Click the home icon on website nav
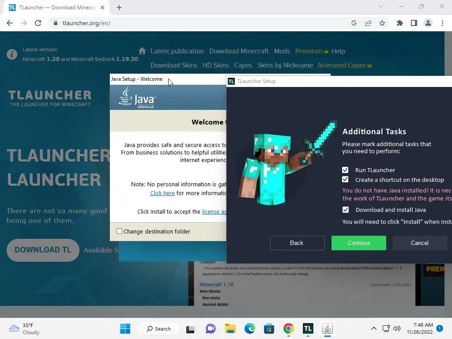Image resolution: width=452 pixels, height=339 pixels. (142, 51)
